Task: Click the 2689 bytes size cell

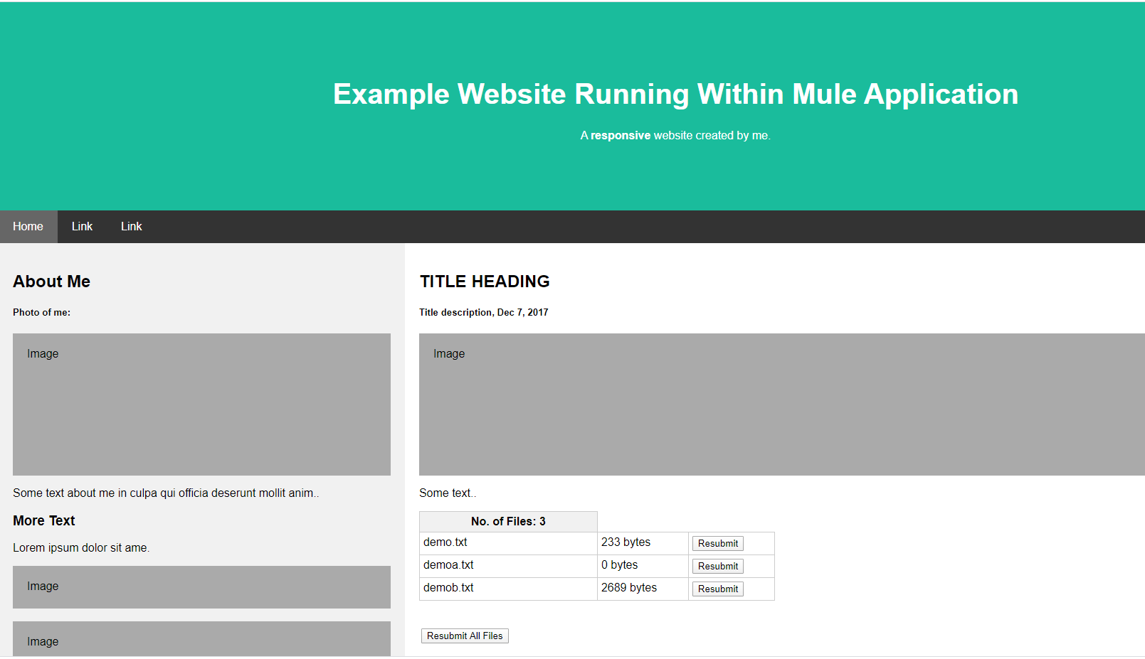Action: point(643,589)
